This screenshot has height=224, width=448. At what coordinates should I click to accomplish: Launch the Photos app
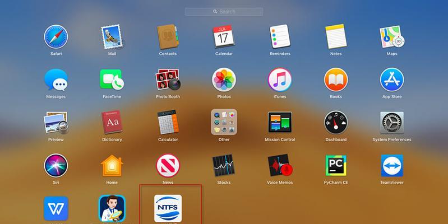(x=224, y=80)
